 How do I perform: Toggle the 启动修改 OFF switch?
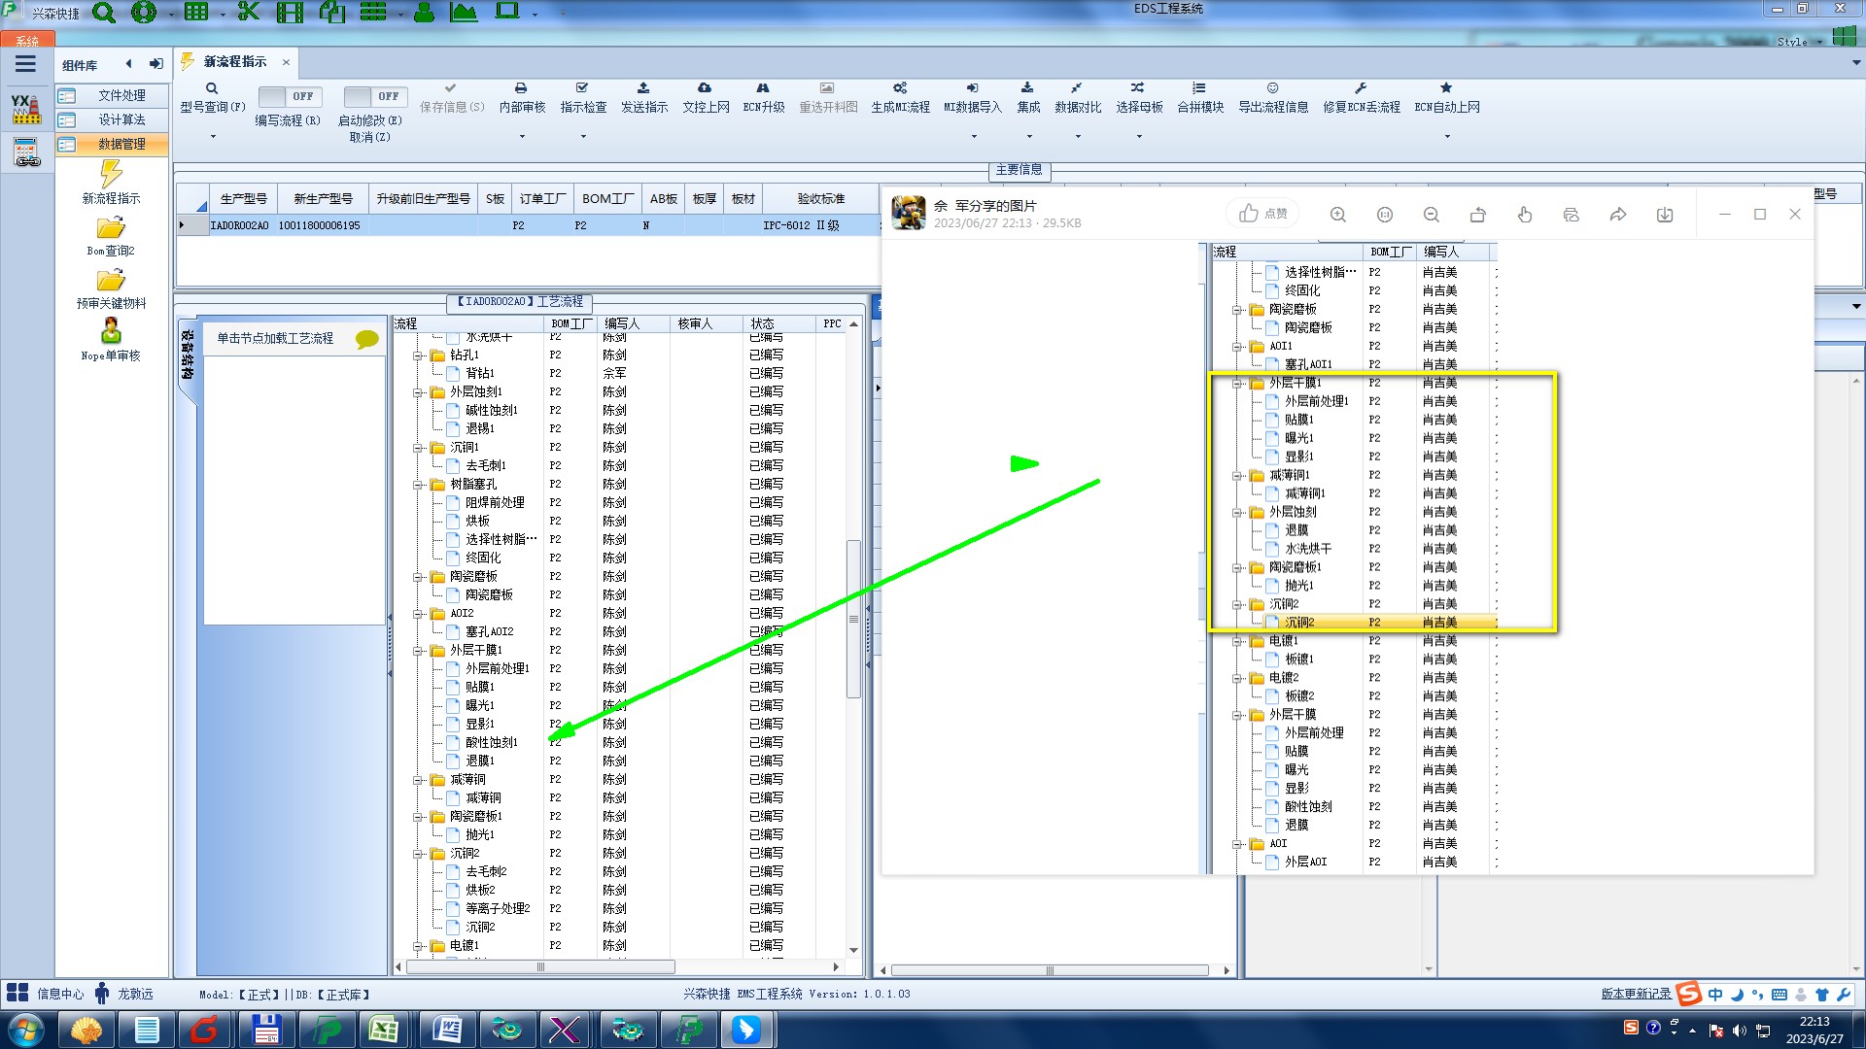374,96
